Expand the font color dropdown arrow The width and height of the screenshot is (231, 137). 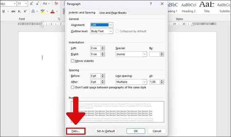click(x=57, y=11)
